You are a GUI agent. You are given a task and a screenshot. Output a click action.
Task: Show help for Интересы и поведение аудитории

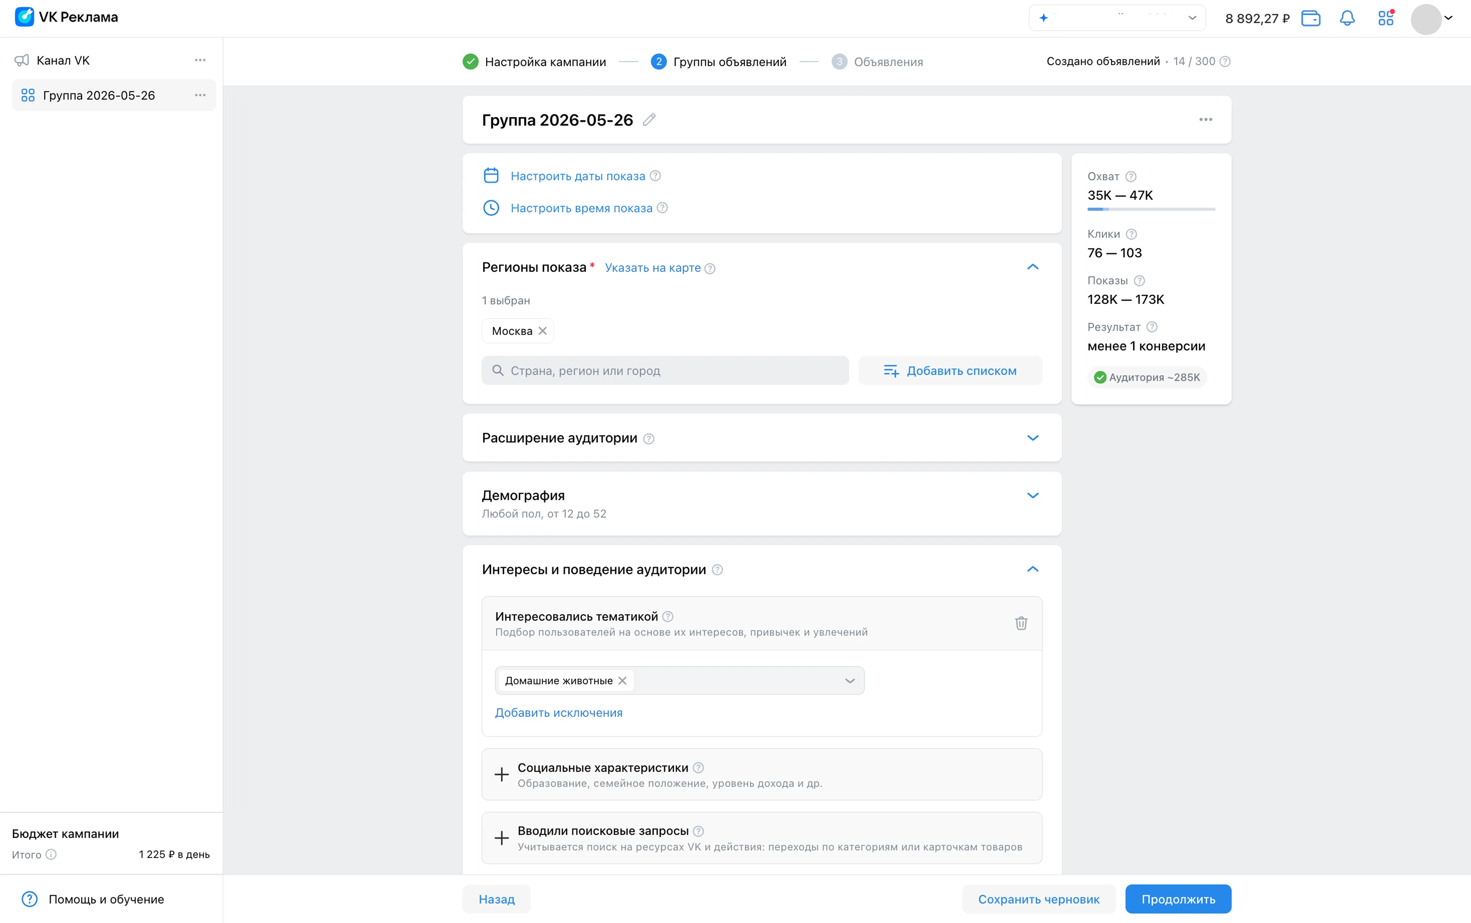pyautogui.click(x=718, y=570)
